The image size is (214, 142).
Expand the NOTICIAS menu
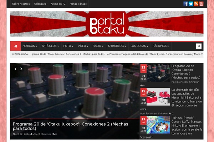(30, 46)
